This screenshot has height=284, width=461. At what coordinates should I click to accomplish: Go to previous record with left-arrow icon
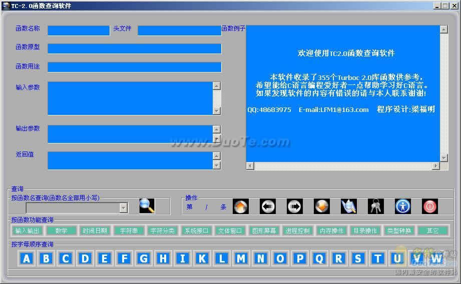point(268,206)
